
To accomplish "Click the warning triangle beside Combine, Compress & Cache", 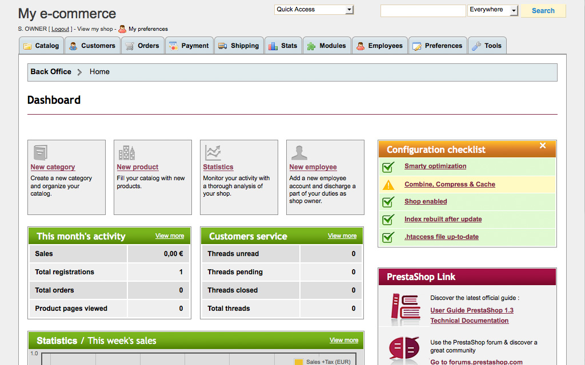I will [388, 185].
